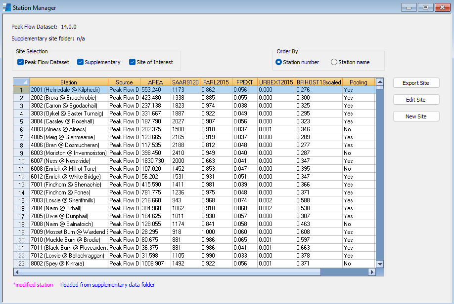Choose Station number ordering option
The width and height of the screenshot is (454, 304).
point(279,62)
